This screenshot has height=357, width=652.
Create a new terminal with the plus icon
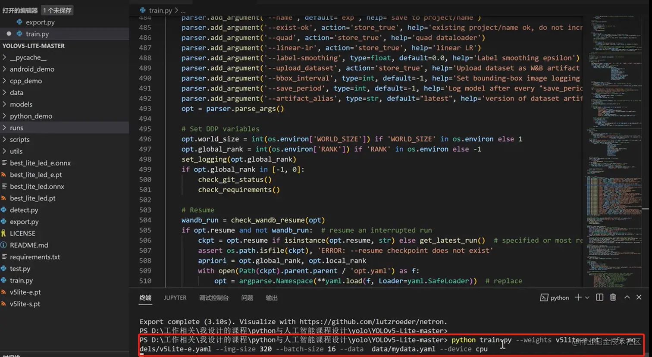(x=578, y=297)
